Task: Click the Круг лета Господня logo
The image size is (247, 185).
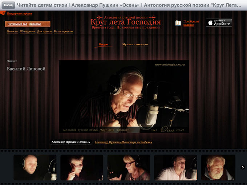Action: click(x=126, y=22)
